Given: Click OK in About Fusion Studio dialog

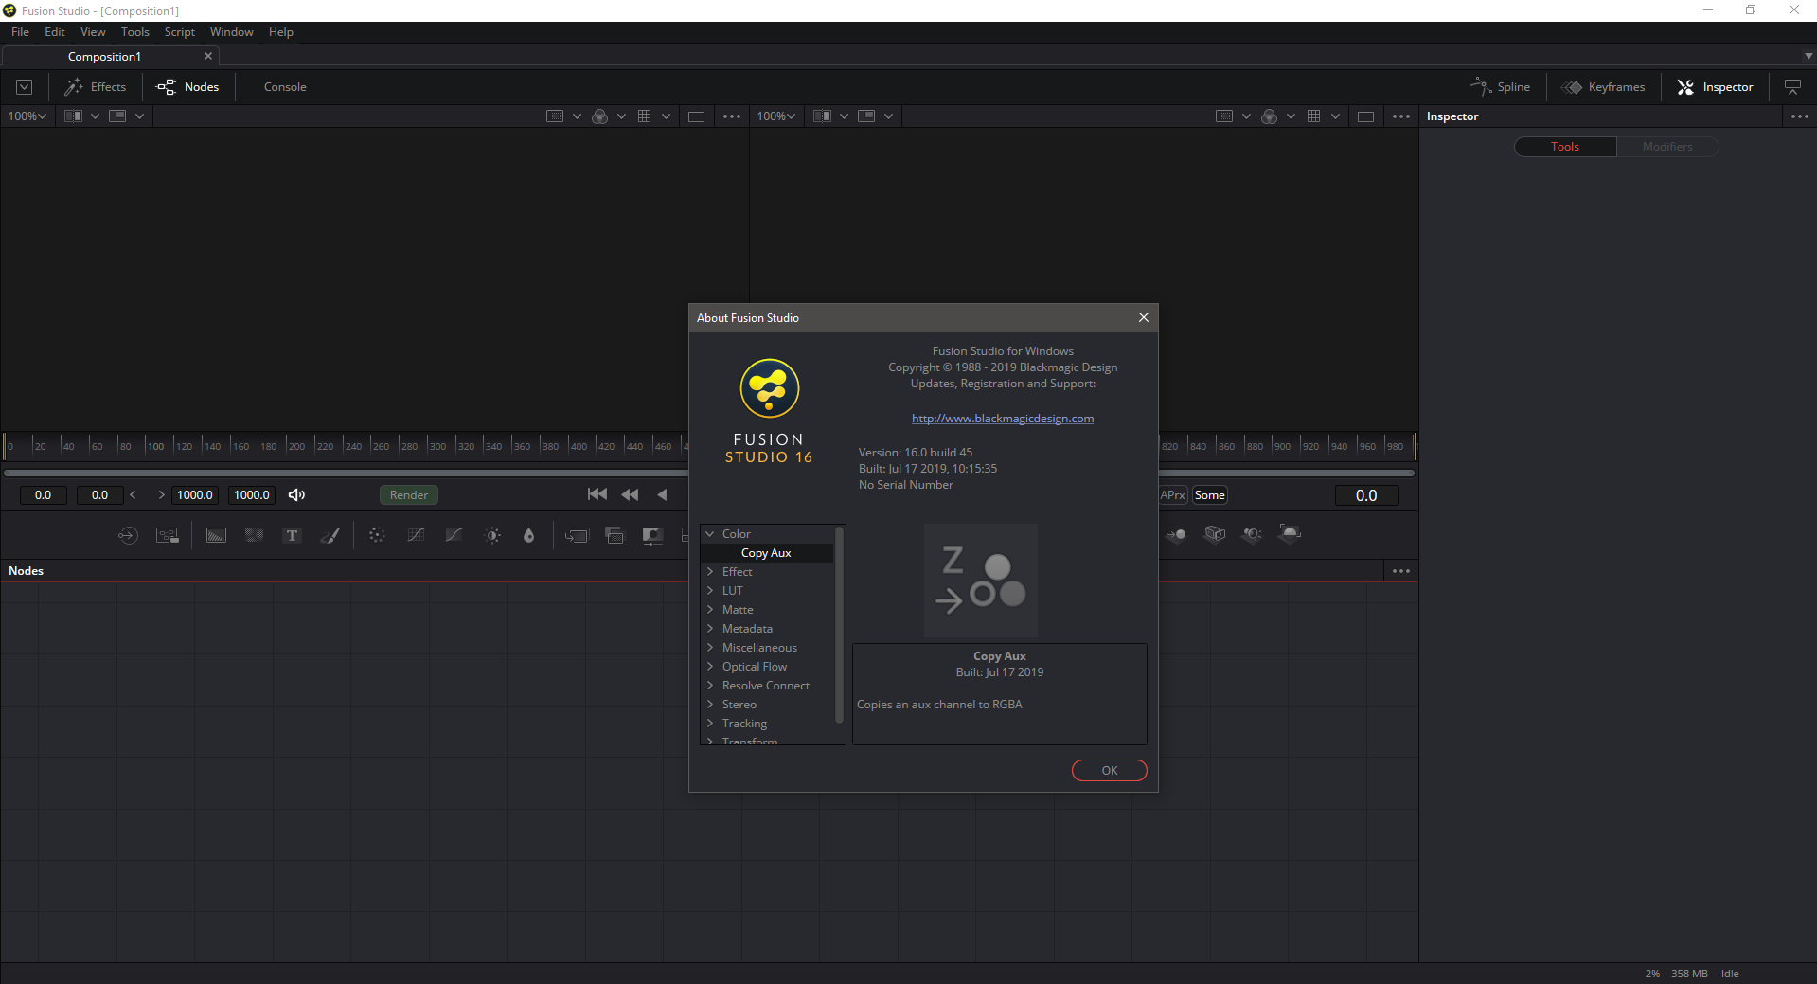Looking at the screenshot, I should coord(1109,771).
